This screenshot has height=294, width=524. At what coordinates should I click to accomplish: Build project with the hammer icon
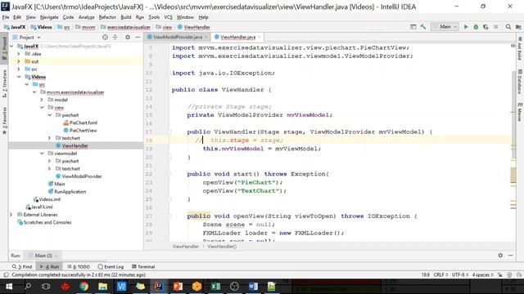(x=423, y=27)
